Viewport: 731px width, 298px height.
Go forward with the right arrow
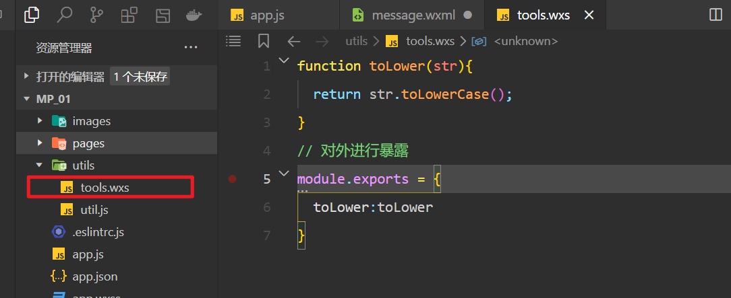tap(322, 42)
